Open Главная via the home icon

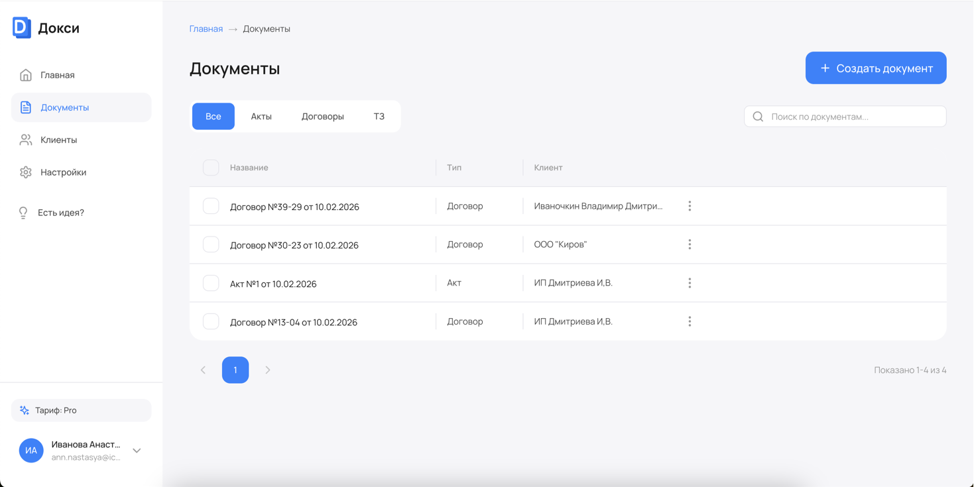[26, 75]
